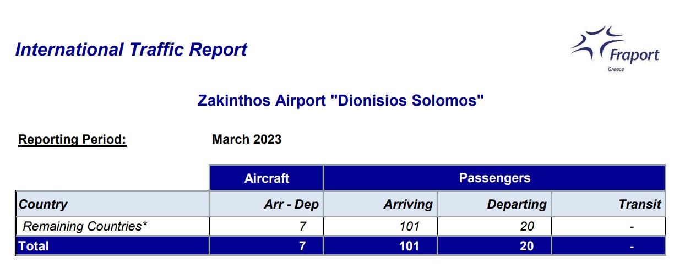Click the Total arriving passengers 101
The width and height of the screenshot is (685, 268).
pos(409,246)
